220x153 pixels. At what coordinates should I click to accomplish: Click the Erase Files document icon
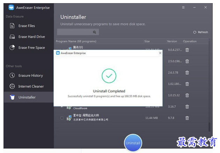coord(12,26)
